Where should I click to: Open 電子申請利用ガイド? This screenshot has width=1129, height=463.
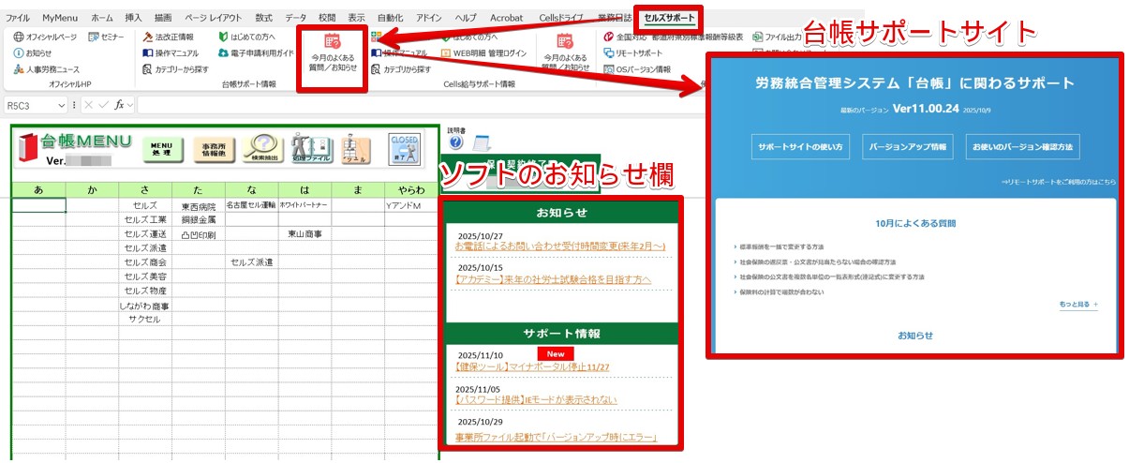pos(256,52)
